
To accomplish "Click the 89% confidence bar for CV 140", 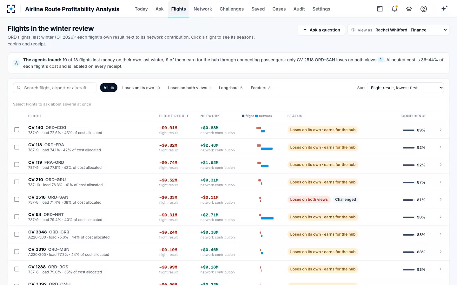I will pos(408,130).
